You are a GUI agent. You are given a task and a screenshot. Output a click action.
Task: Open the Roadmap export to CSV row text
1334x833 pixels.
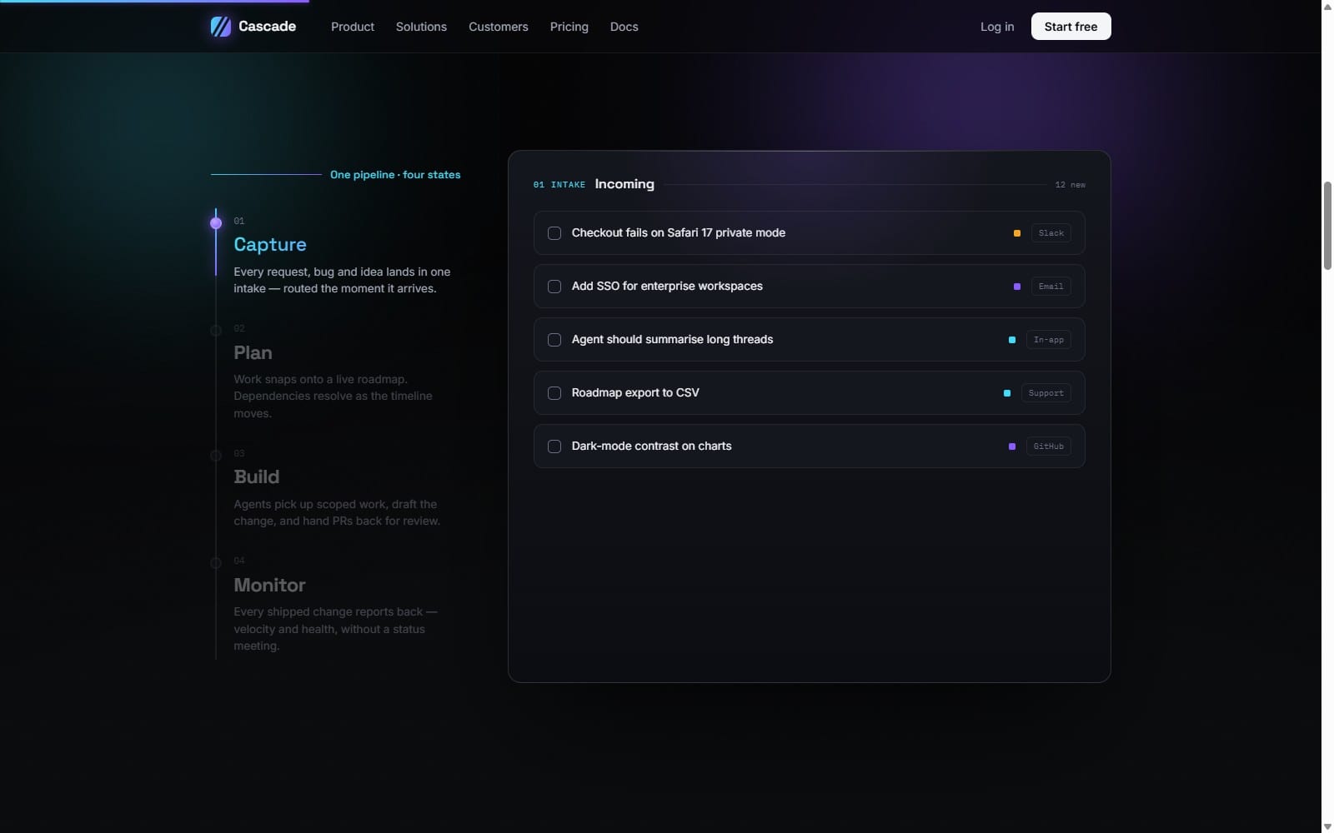(635, 393)
